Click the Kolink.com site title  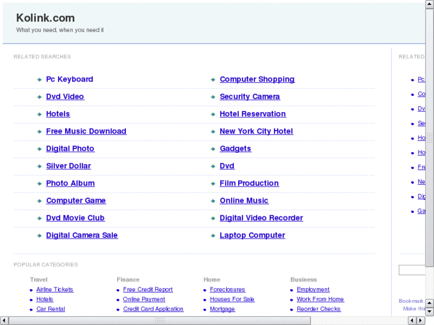pos(45,18)
